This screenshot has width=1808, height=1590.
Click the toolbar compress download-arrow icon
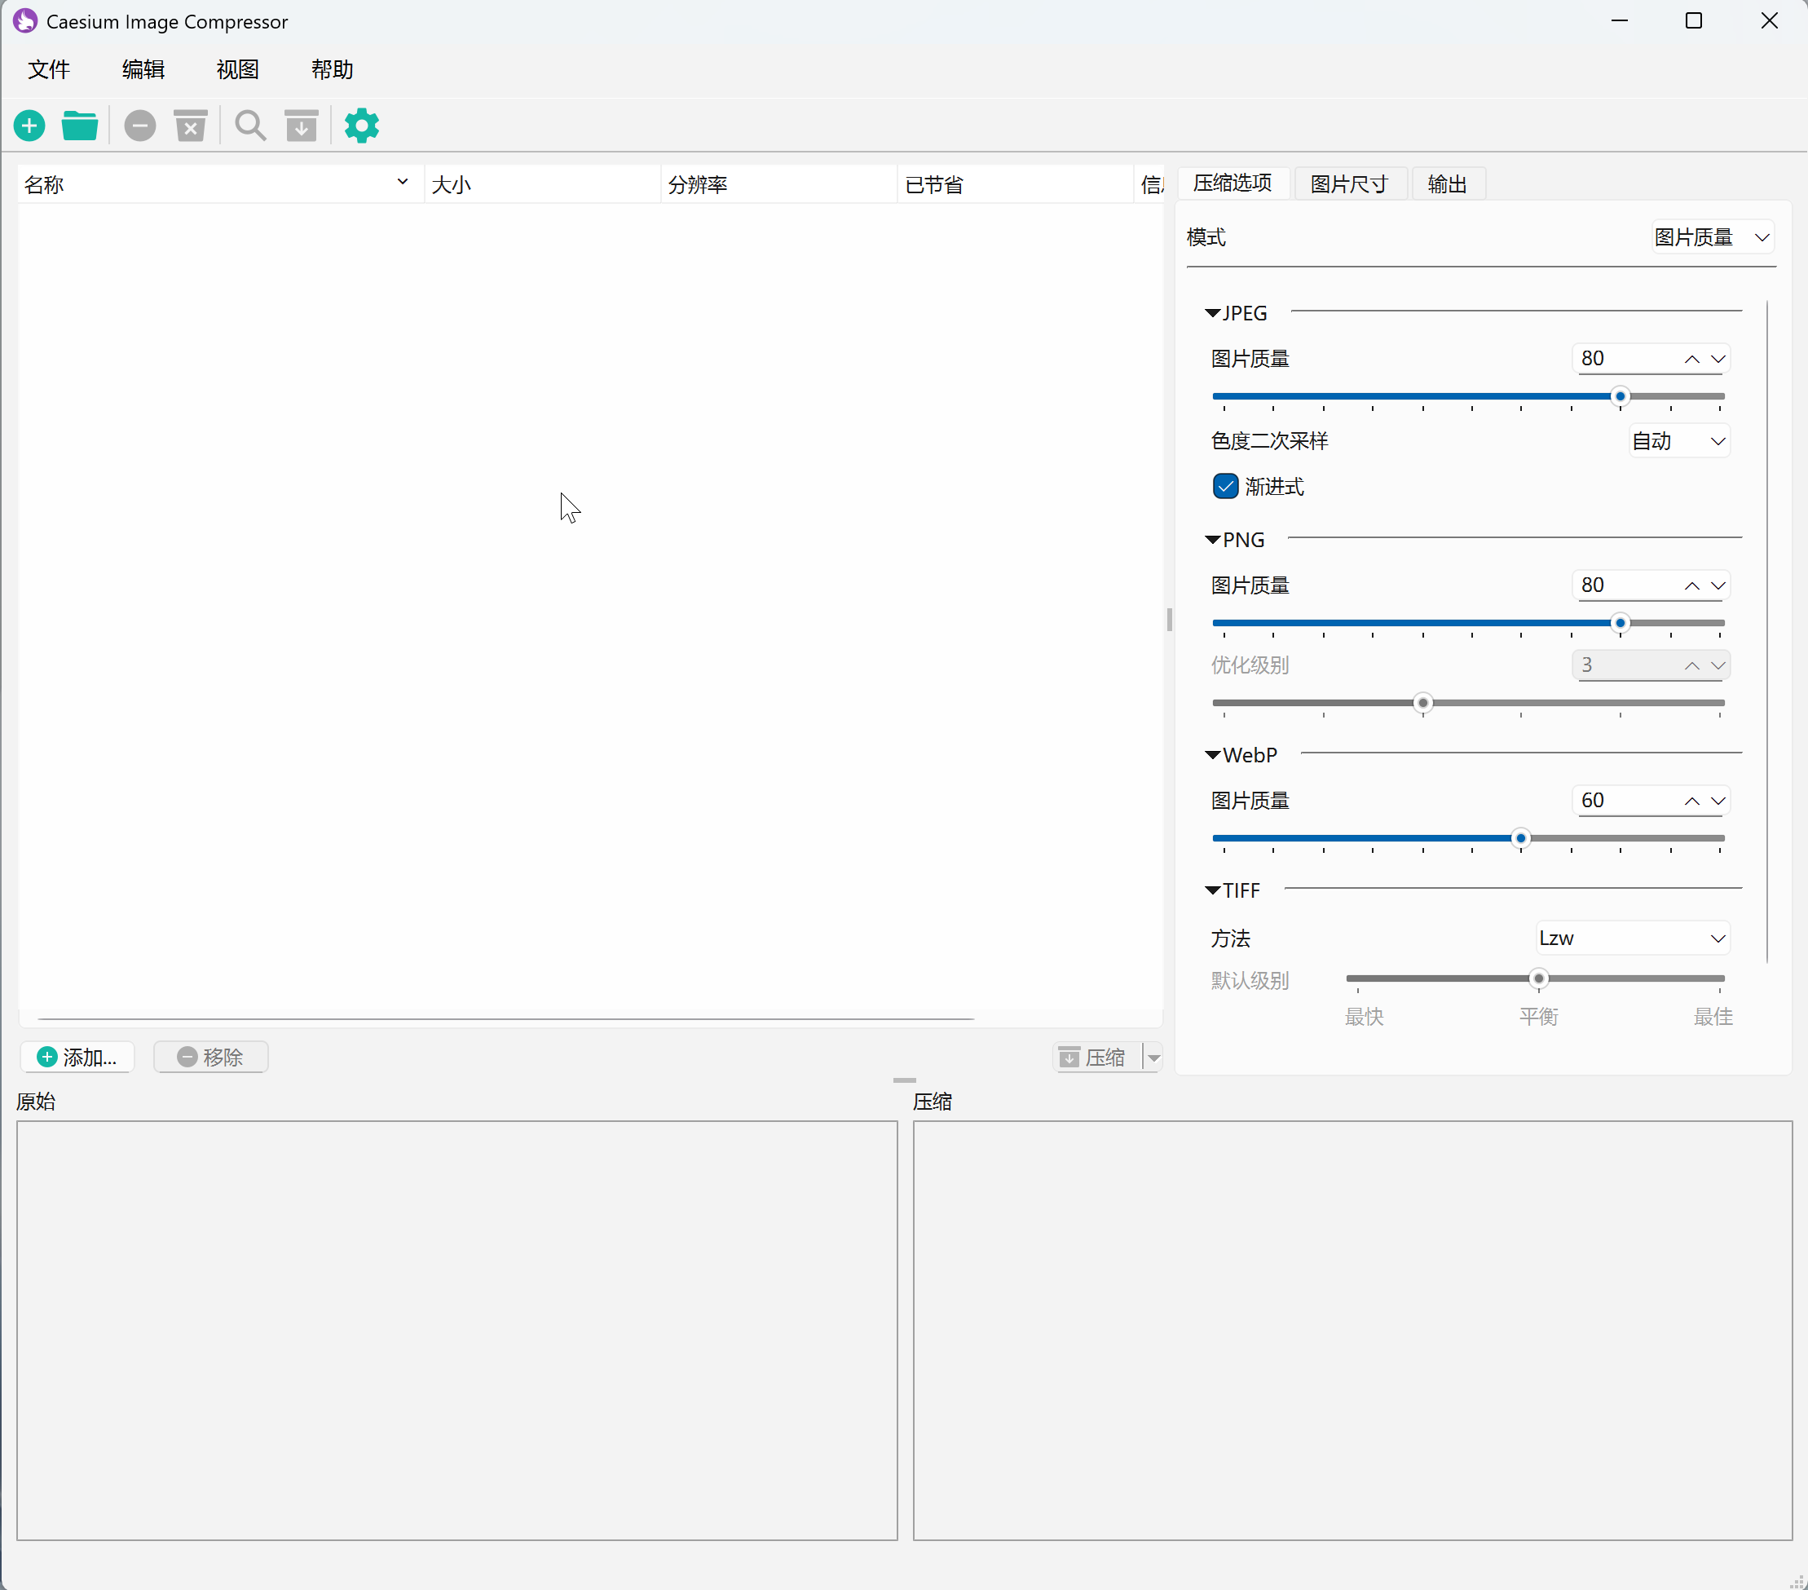(302, 126)
